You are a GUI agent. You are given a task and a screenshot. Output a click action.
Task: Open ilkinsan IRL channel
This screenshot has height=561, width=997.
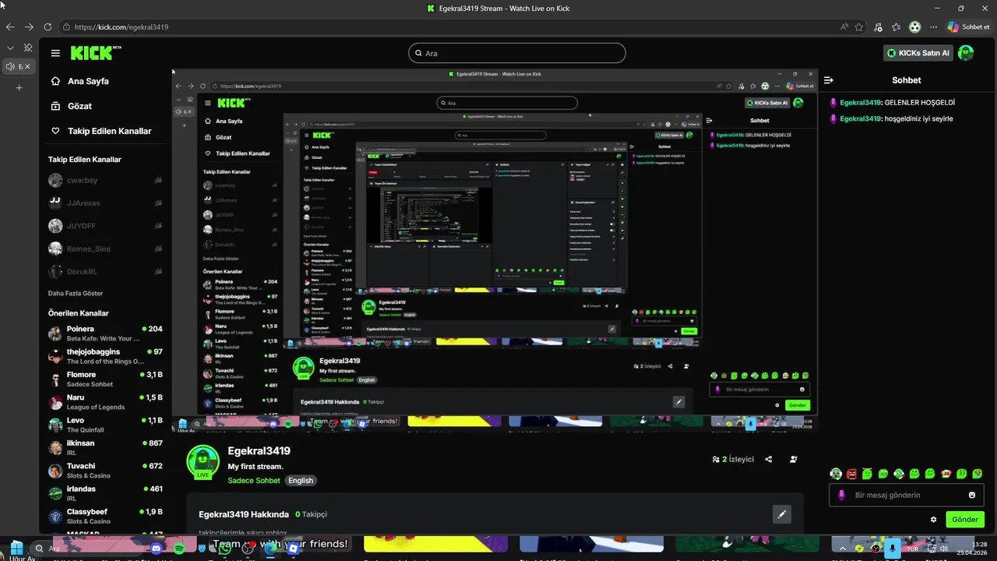[x=105, y=447]
